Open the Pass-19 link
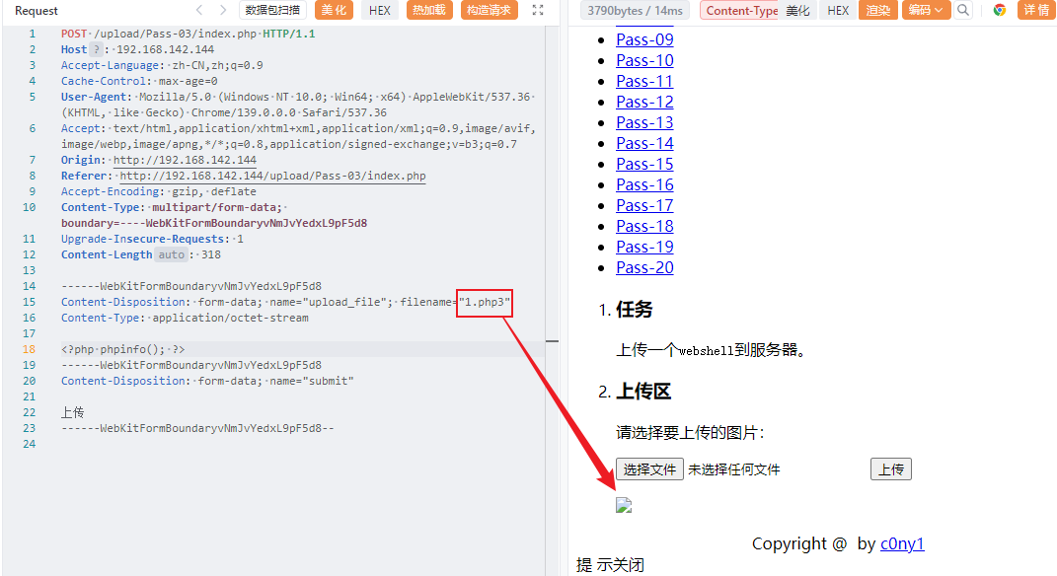Viewport: 1057px width, 576px height. click(x=644, y=248)
